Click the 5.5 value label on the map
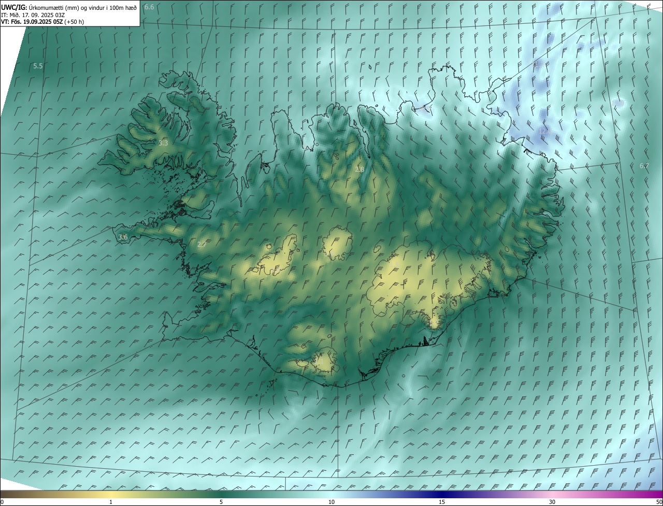 pyautogui.click(x=38, y=66)
